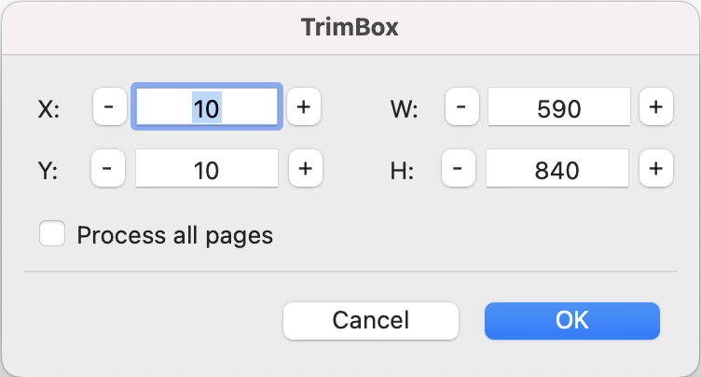Click the 'W:' label
This screenshot has width=701, height=377.
[404, 109]
